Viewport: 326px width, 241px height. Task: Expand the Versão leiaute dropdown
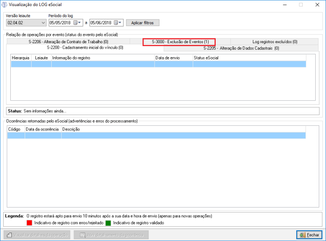(x=43, y=23)
